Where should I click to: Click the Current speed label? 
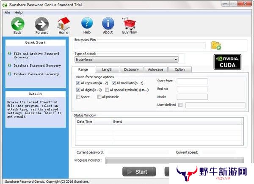click(x=187, y=152)
